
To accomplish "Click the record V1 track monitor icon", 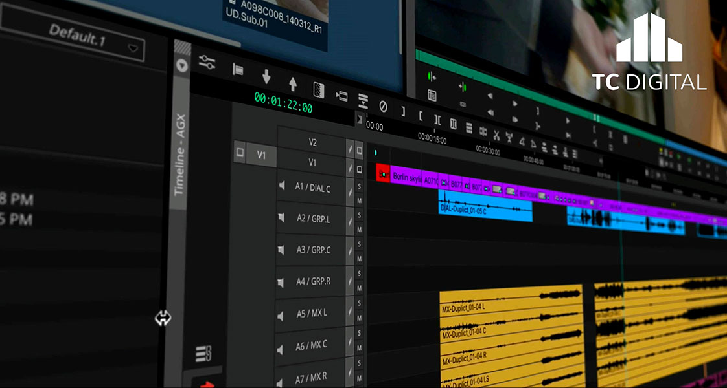I will [360, 169].
